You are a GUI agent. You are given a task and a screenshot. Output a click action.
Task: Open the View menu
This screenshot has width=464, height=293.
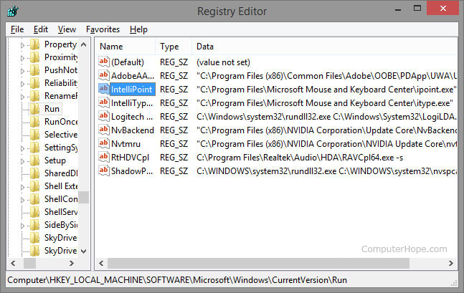point(67,29)
